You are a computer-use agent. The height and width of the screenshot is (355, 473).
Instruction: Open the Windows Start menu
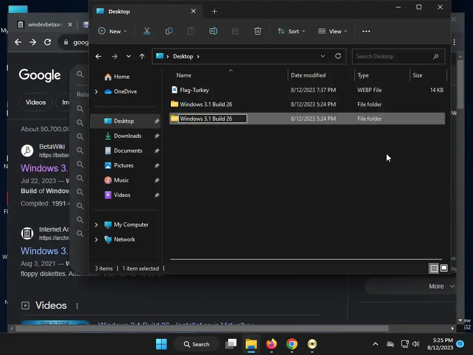tap(161, 344)
